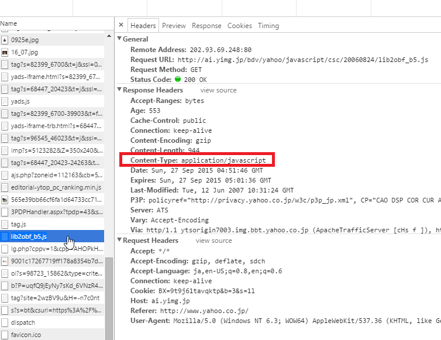Click the 3PDPHandler.aspx blank file icon
This screenshot has height=340, width=441.
tap(5, 212)
